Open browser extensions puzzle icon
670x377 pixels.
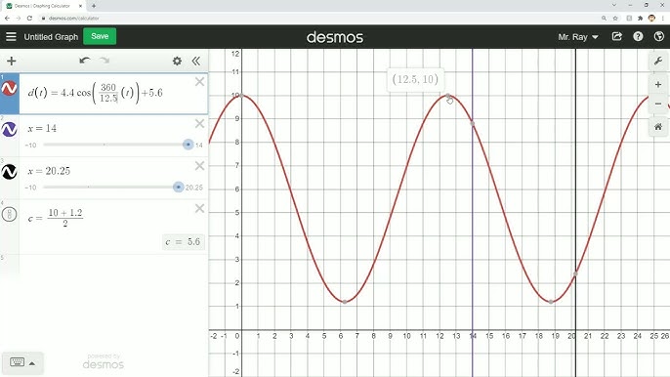point(640,18)
